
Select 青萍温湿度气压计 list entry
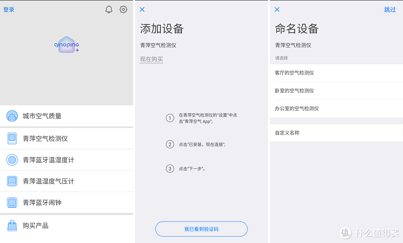click(x=66, y=181)
